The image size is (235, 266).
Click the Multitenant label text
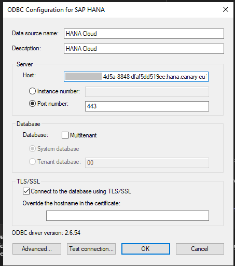point(84,135)
